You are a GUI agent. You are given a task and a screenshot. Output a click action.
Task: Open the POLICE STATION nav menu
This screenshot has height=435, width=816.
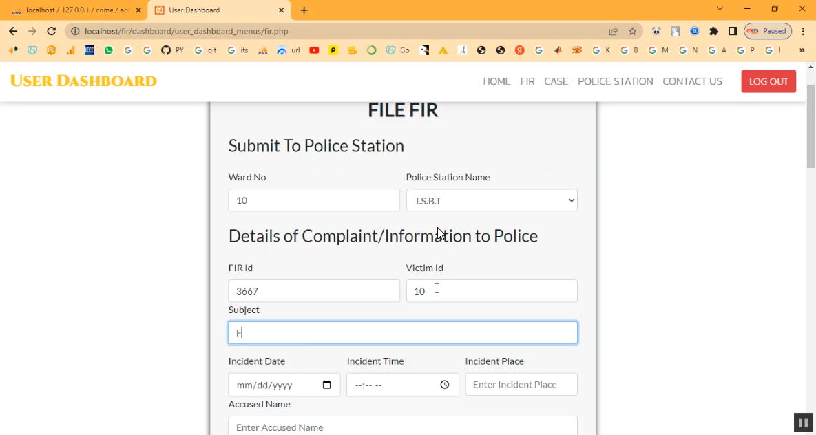[x=615, y=81]
